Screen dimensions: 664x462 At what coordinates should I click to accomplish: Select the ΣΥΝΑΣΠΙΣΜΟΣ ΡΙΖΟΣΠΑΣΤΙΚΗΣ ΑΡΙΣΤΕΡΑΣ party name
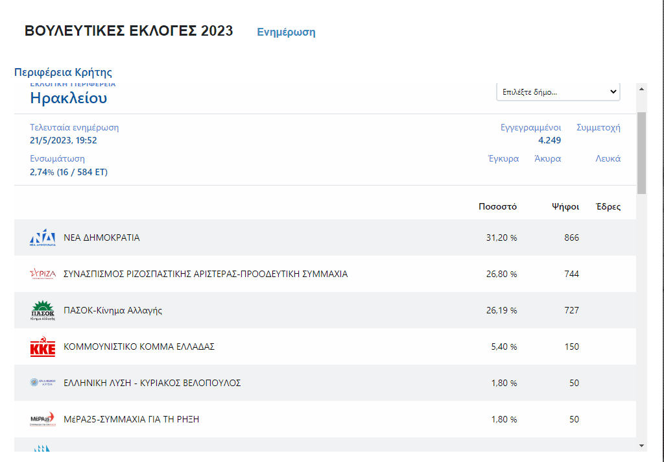206,274
